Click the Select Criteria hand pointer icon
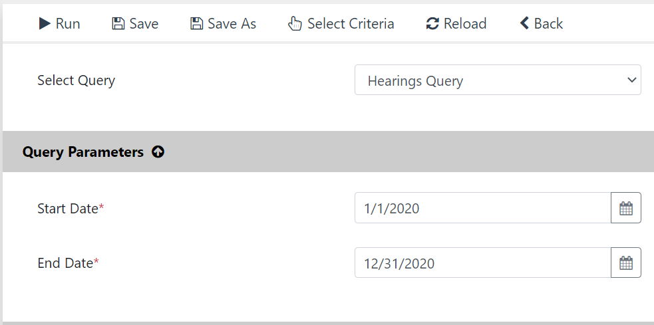 coord(295,23)
